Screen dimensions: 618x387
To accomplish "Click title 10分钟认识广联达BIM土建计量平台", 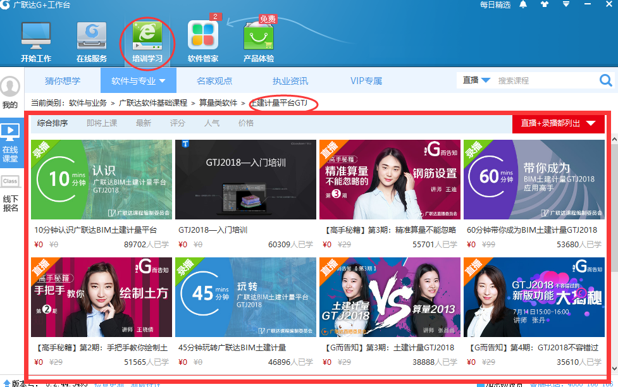I will tap(96, 230).
